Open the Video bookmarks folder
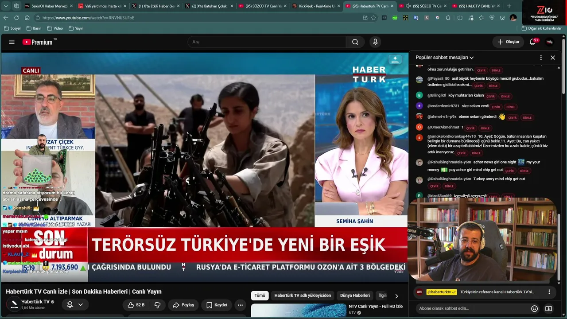Viewport: 567px width, 319px height. 55,28
